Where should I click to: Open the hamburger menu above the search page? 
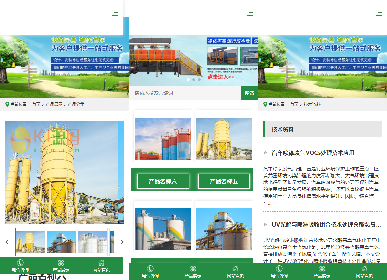point(249,13)
